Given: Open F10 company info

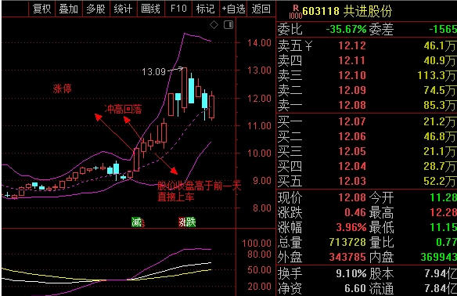Looking at the screenshot, I should 178,9.
